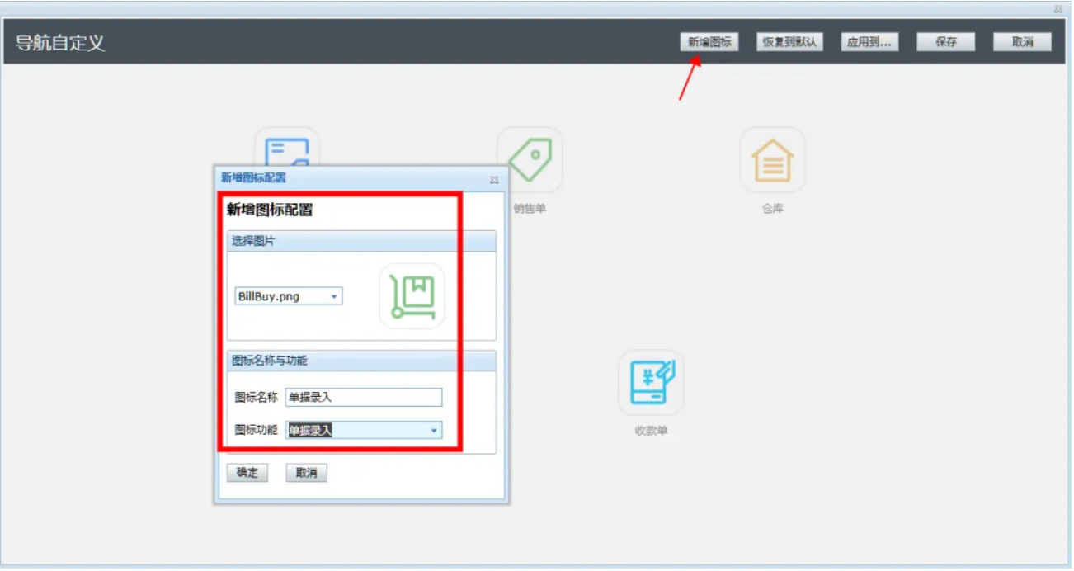Viewport: 1074px width, 571px height.
Task: Click the 导航自定义 title text
Action: 60,43
